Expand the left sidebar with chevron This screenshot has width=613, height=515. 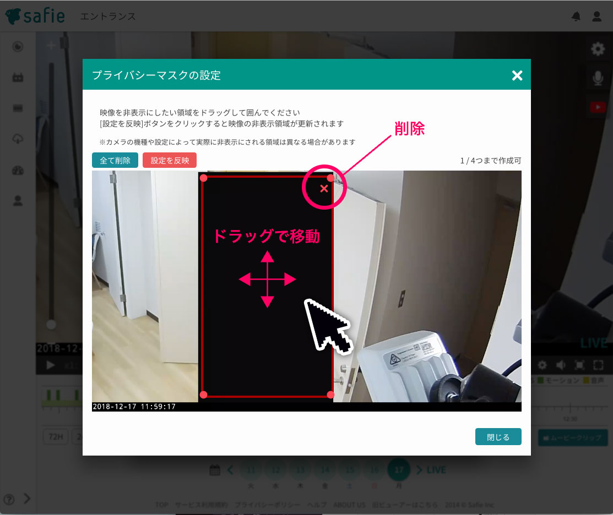click(x=27, y=498)
